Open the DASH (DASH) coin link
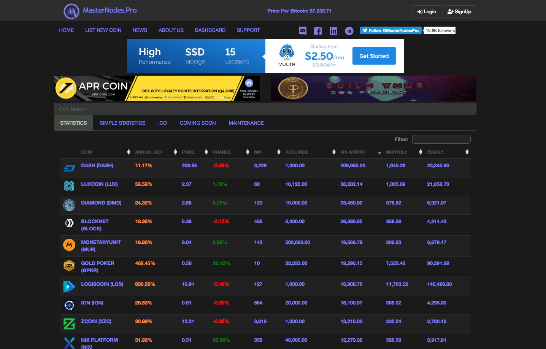 (x=97, y=165)
